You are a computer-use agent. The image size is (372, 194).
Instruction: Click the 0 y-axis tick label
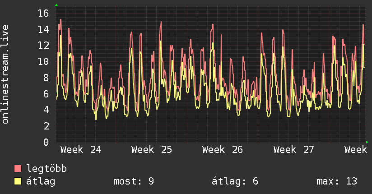pos(46,142)
